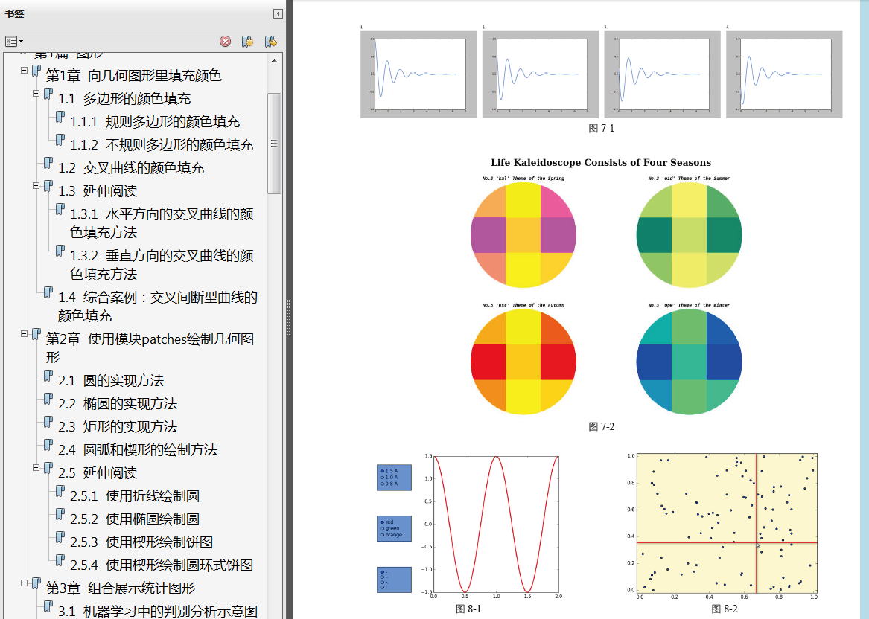Click bookmark icon beside 2.5.3 使用楔形绘制饼图
This screenshot has width=869, height=619.
pos(60,538)
